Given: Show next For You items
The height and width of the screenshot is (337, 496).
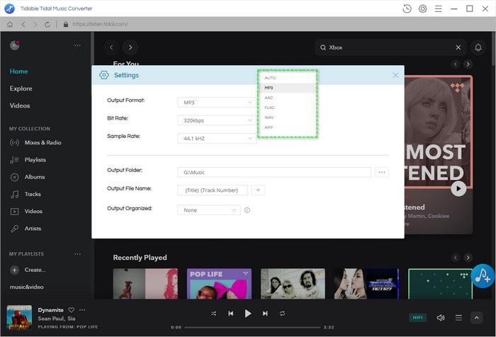Looking at the screenshot, I should click(x=468, y=64).
